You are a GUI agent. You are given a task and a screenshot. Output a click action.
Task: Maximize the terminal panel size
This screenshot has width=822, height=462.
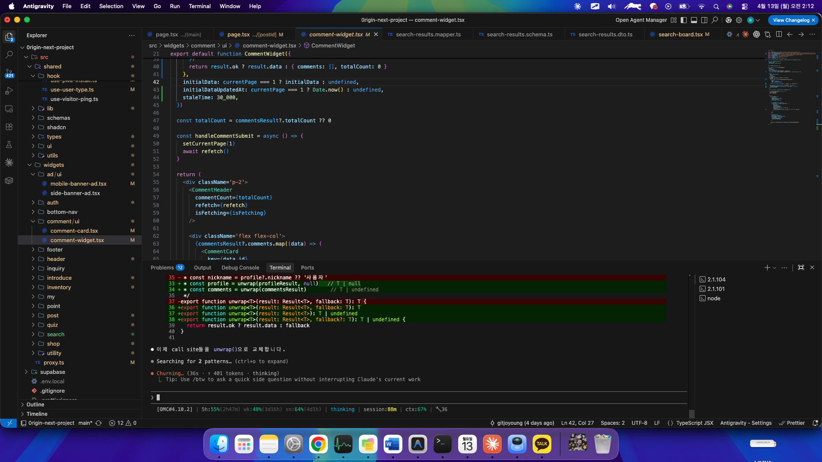point(801,267)
